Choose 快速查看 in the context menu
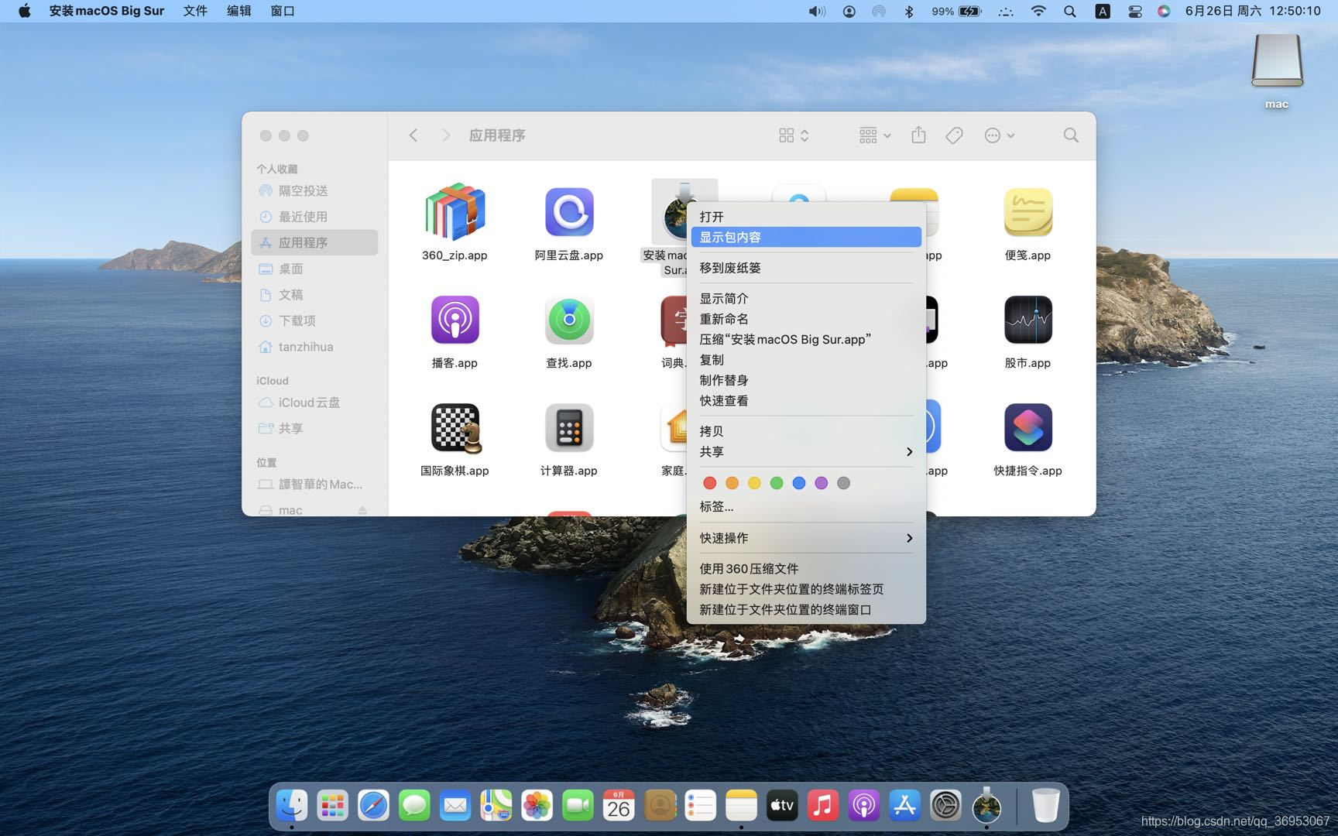 pos(806,401)
